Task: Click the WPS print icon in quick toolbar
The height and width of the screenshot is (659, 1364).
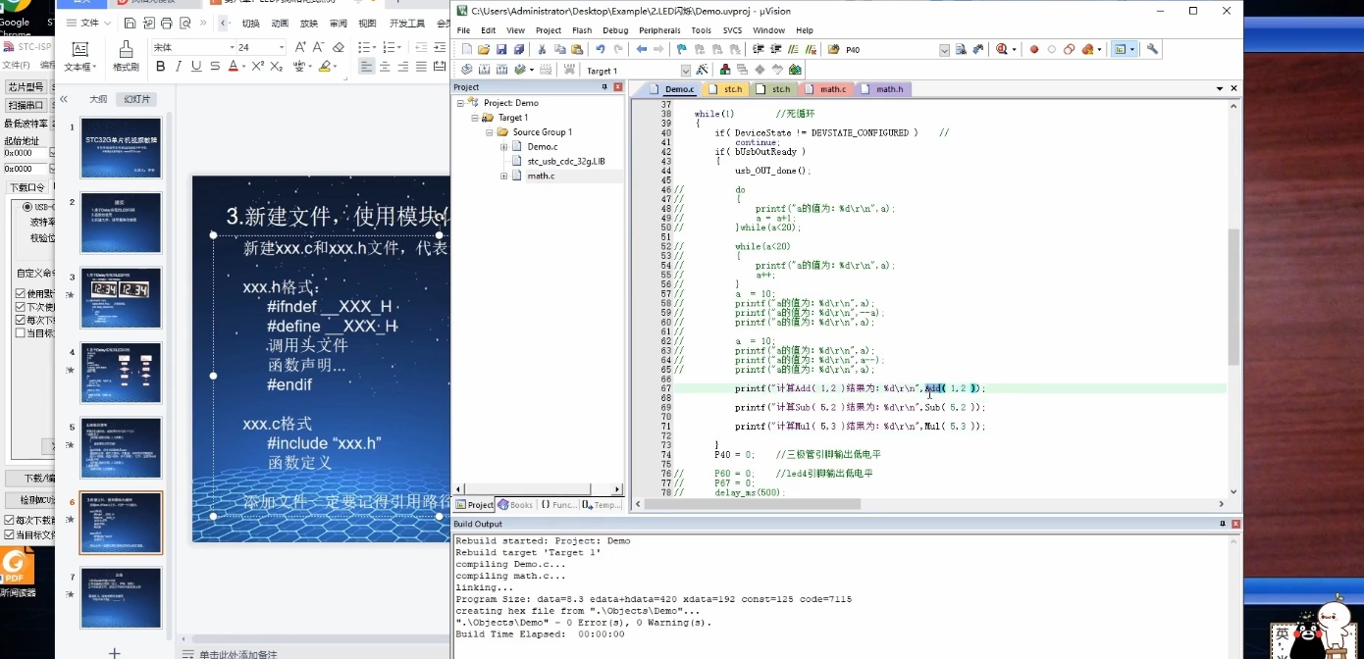Action: [167, 23]
